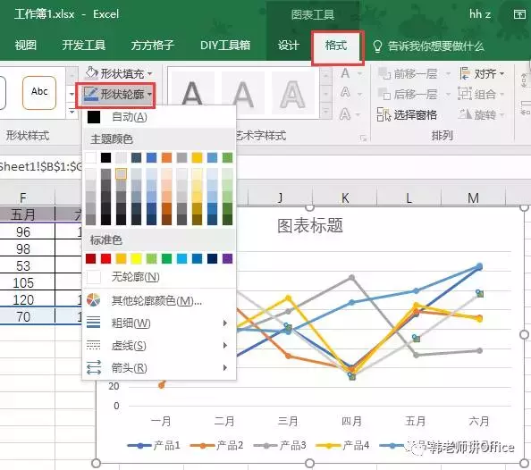The height and width of the screenshot is (470, 531).
Task: Select column F header
Action: [x=23, y=197]
